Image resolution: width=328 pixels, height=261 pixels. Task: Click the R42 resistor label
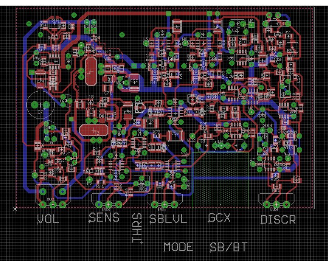click(148, 57)
